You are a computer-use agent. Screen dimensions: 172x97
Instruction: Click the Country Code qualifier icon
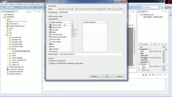50,25
